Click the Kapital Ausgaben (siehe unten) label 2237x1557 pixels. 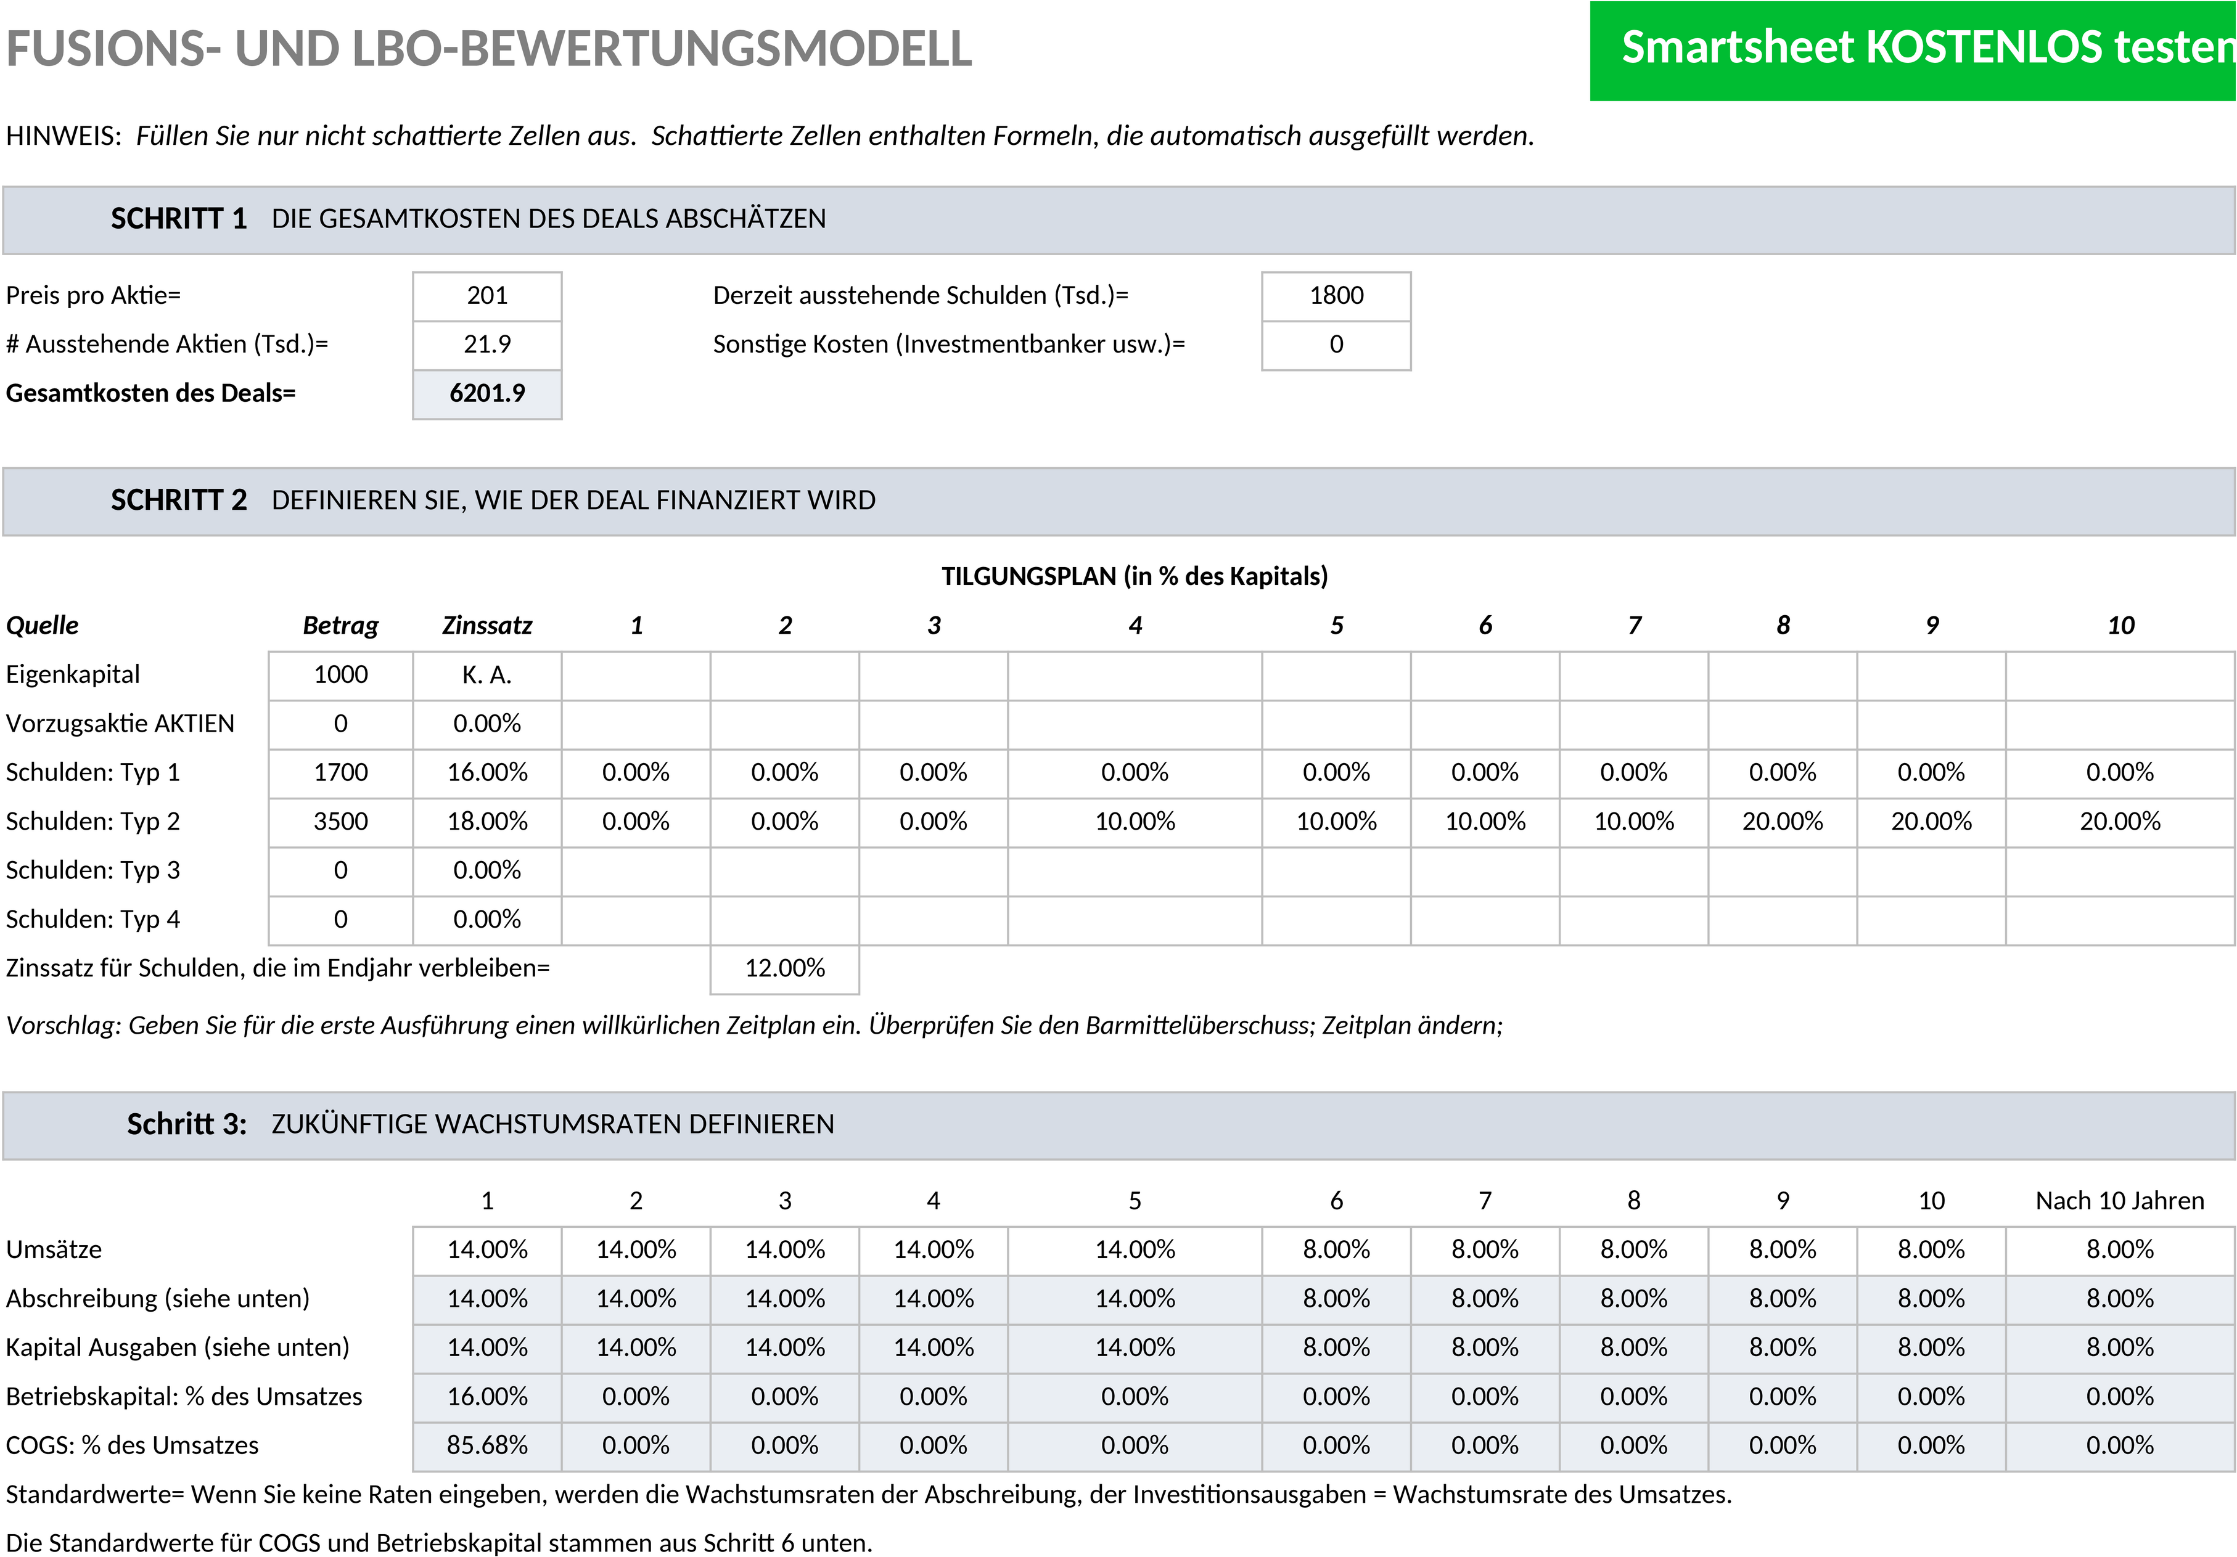click(x=178, y=1349)
